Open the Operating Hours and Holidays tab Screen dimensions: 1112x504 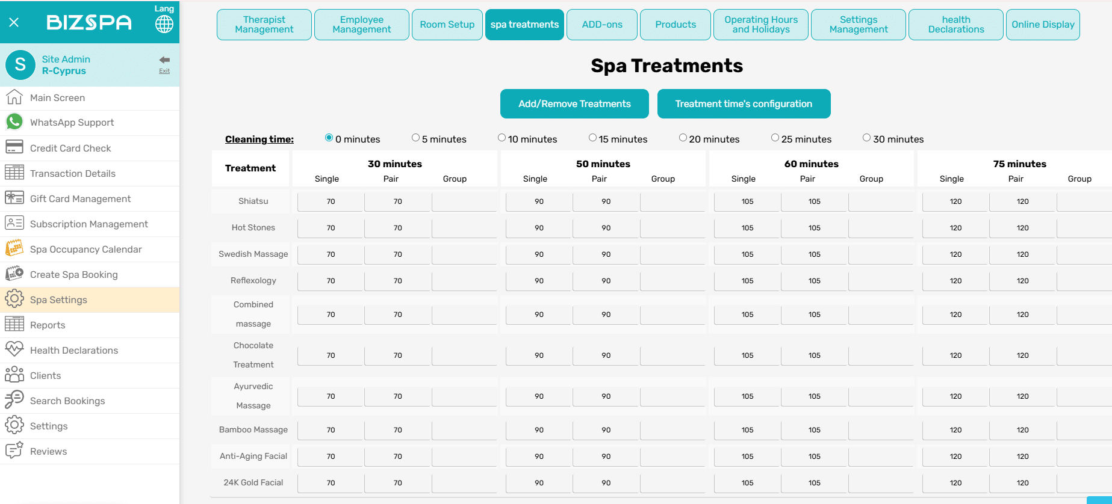click(x=760, y=25)
